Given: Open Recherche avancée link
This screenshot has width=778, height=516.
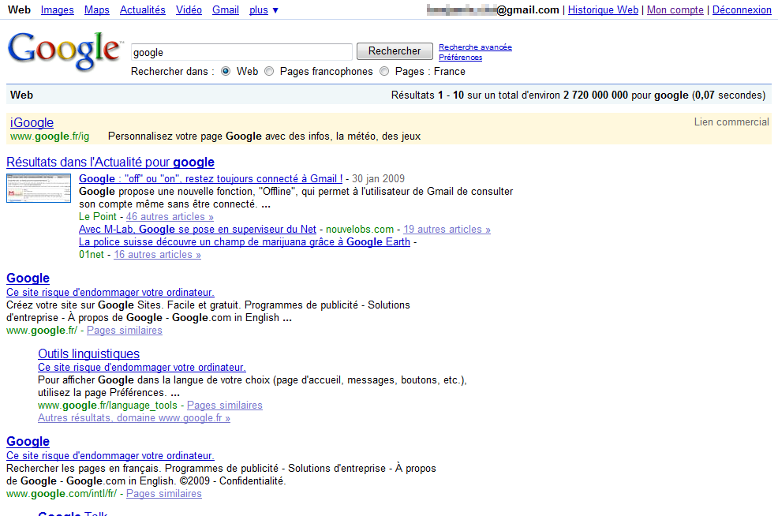Looking at the screenshot, I should tap(475, 47).
